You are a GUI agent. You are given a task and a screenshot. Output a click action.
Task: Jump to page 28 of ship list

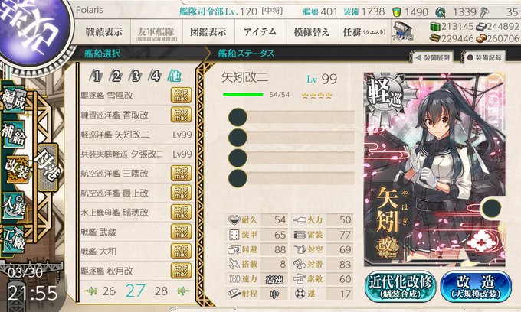pos(161,291)
